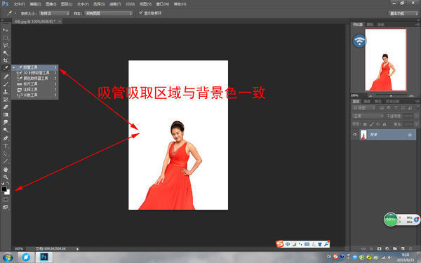421x263 pixels.
Task: Select the Clone Stamp tool
Action: (x=6, y=91)
